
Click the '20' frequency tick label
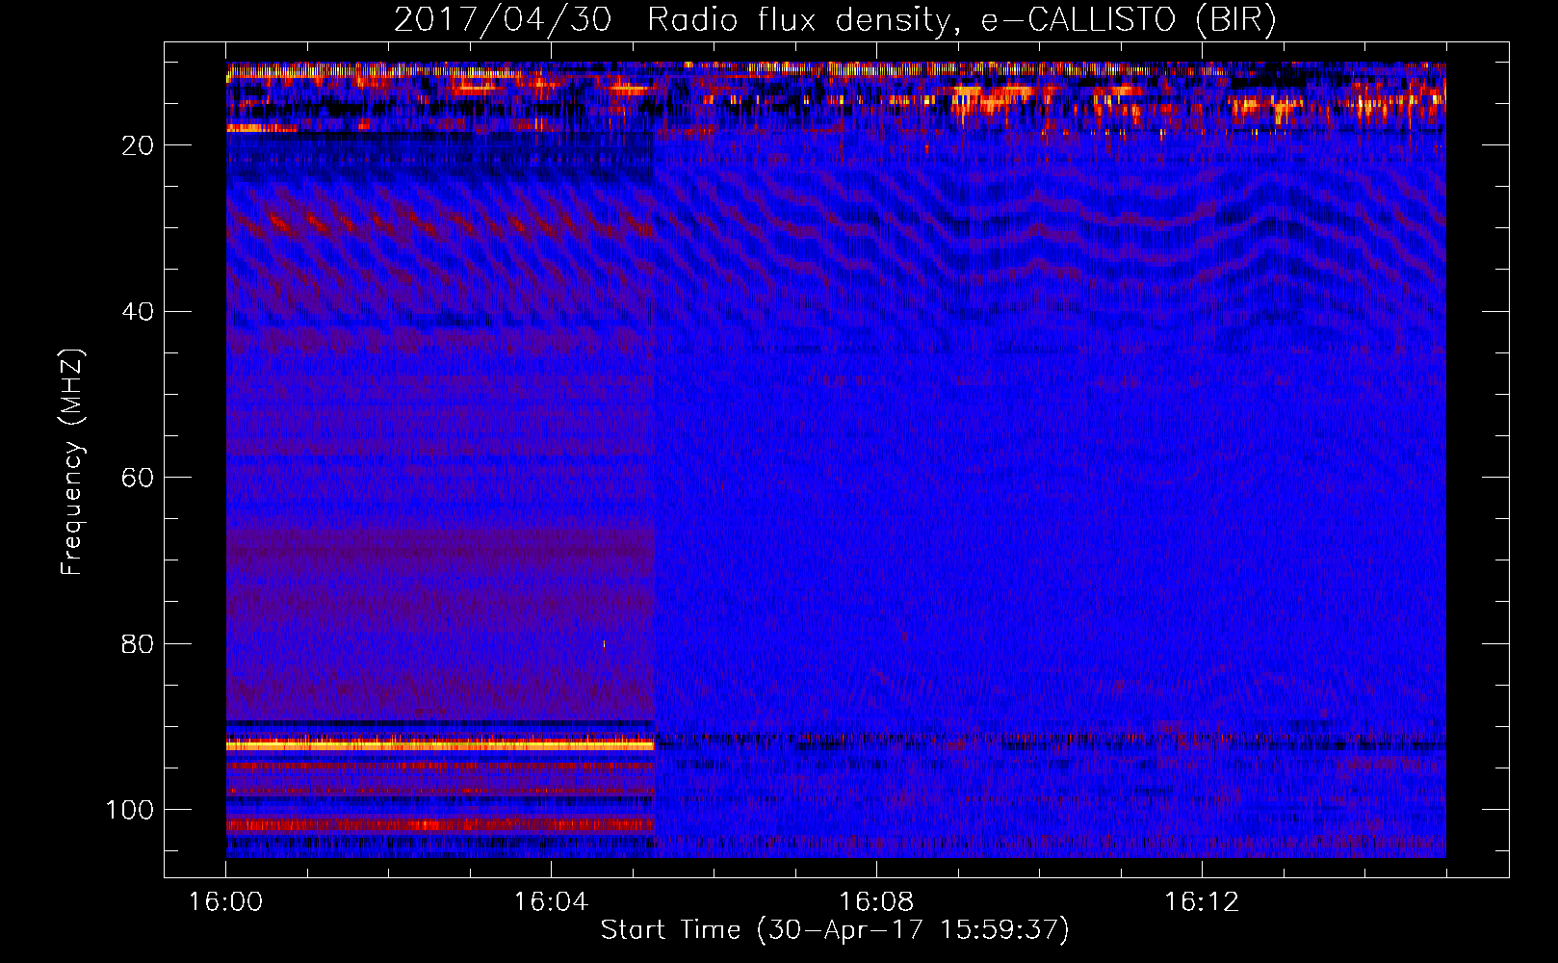click(138, 145)
